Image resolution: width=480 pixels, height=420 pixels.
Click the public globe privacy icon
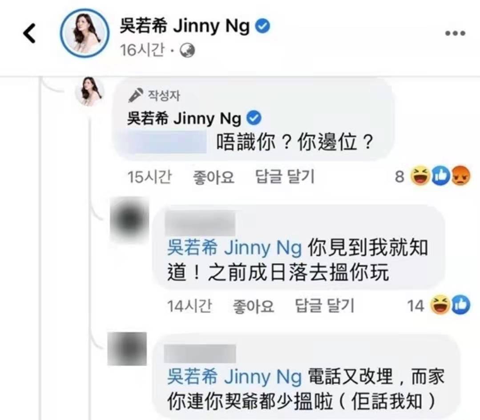(187, 51)
